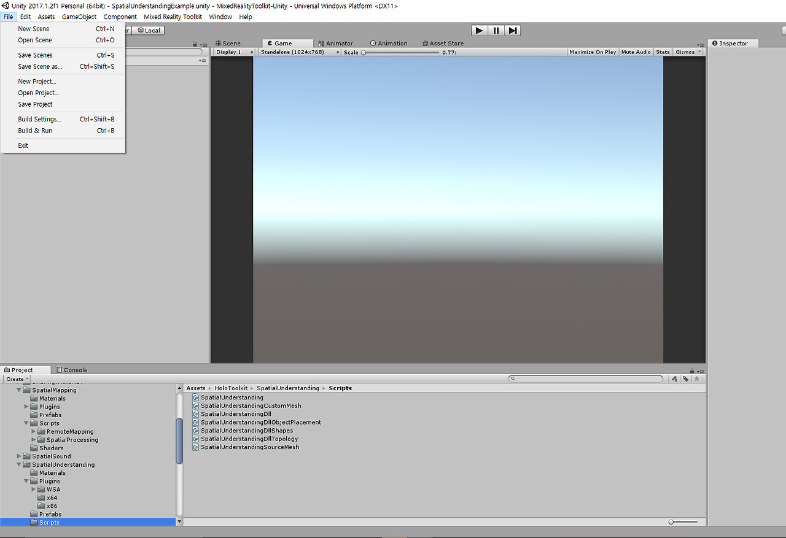
Task: Open the Project panel options menu
Action: click(701, 371)
